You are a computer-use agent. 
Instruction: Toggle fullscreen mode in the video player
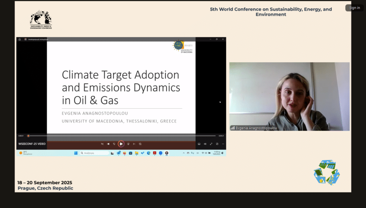211,144
